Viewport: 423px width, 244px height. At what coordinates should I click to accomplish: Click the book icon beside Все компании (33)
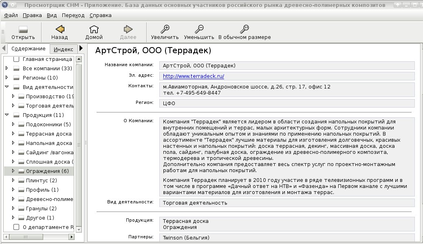[x=16, y=69]
